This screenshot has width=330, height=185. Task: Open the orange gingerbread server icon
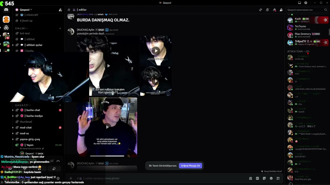click(x=6, y=19)
